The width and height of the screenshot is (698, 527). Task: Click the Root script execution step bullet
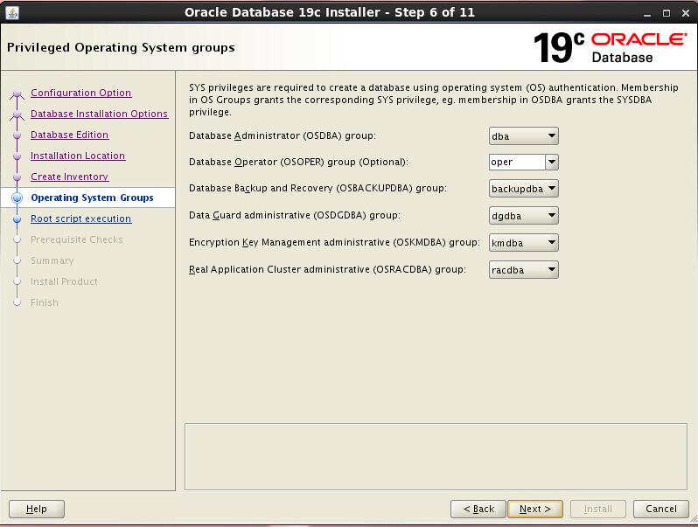pyautogui.click(x=17, y=219)
